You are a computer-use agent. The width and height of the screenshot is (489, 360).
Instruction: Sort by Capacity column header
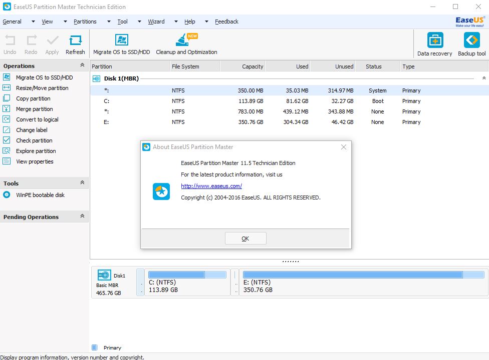click(243, 66)
